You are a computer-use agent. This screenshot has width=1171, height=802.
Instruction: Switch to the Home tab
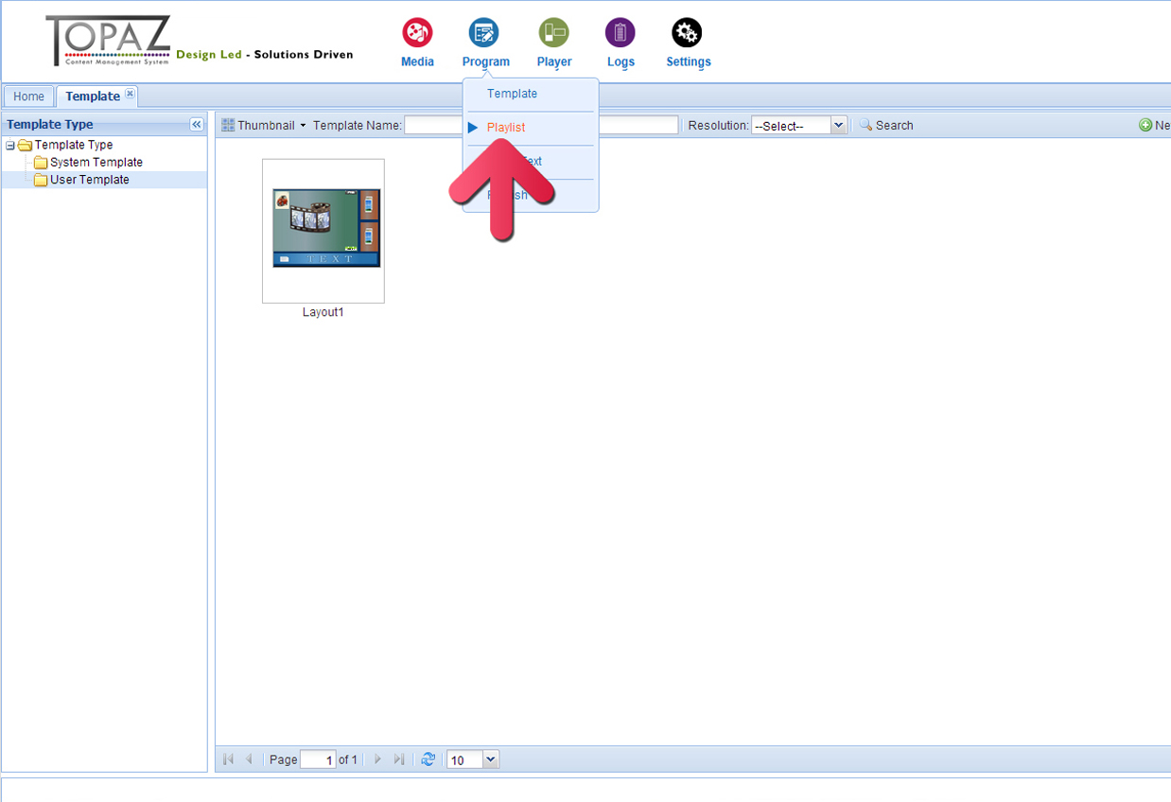pyautogui.click(x=28, y=96)
